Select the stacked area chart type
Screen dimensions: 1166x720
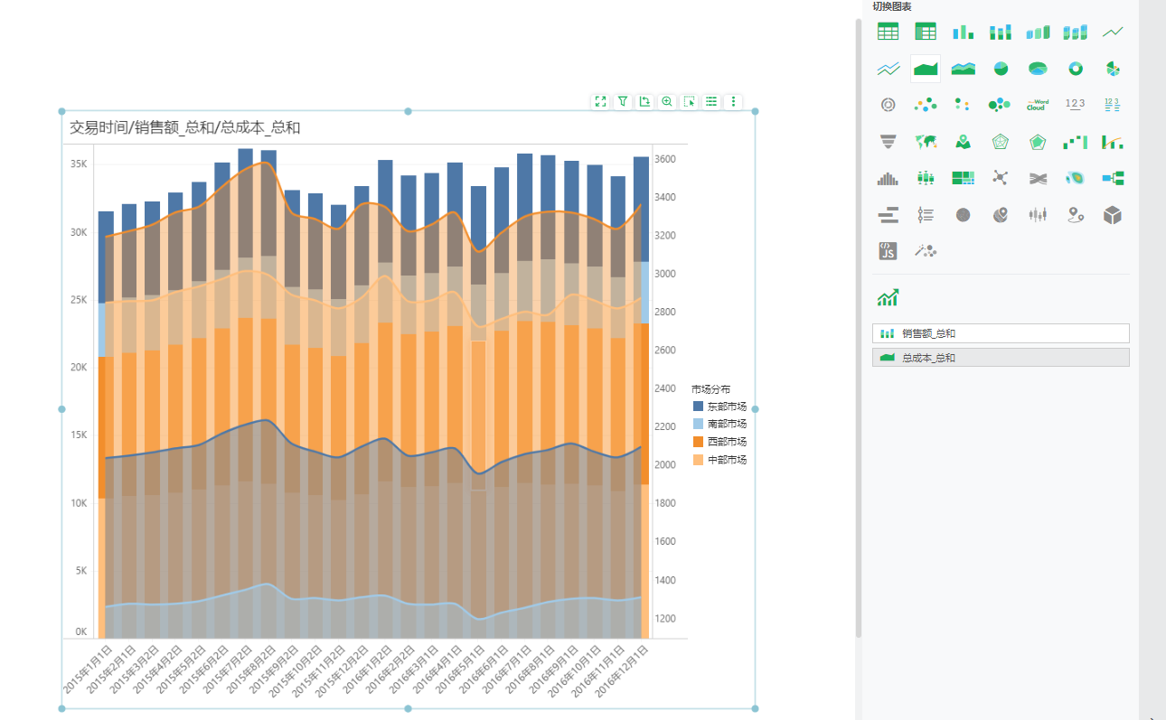click(x=963, y=69)
